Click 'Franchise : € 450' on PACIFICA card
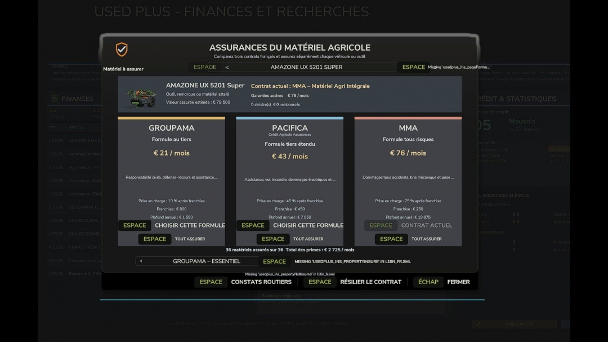The image size is (608, 342). point(290,209)
